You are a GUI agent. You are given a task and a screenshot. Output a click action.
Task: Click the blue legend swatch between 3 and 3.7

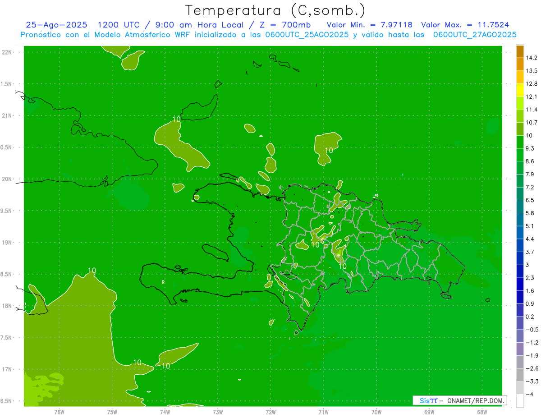tap(520, 258)
